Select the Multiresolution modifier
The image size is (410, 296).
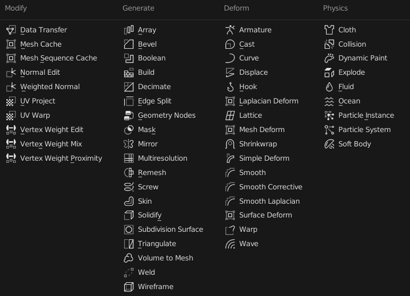click(156, 159)
